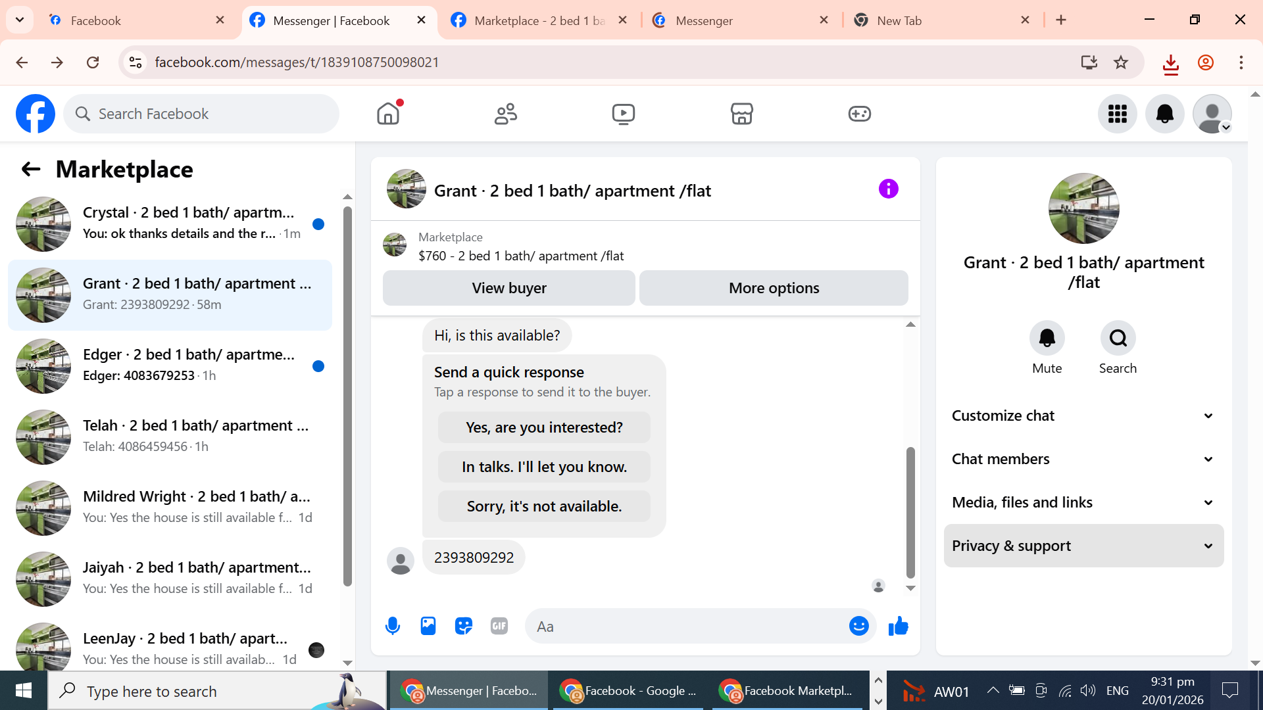Open the emoji picker in message box

pos(858,626)
